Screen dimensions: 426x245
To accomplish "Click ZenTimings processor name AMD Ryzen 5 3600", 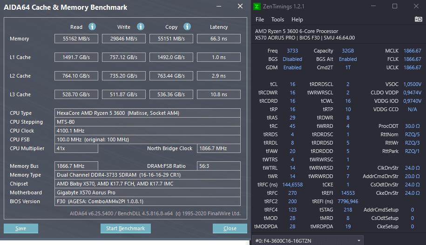I will click(x=297, y=31).
